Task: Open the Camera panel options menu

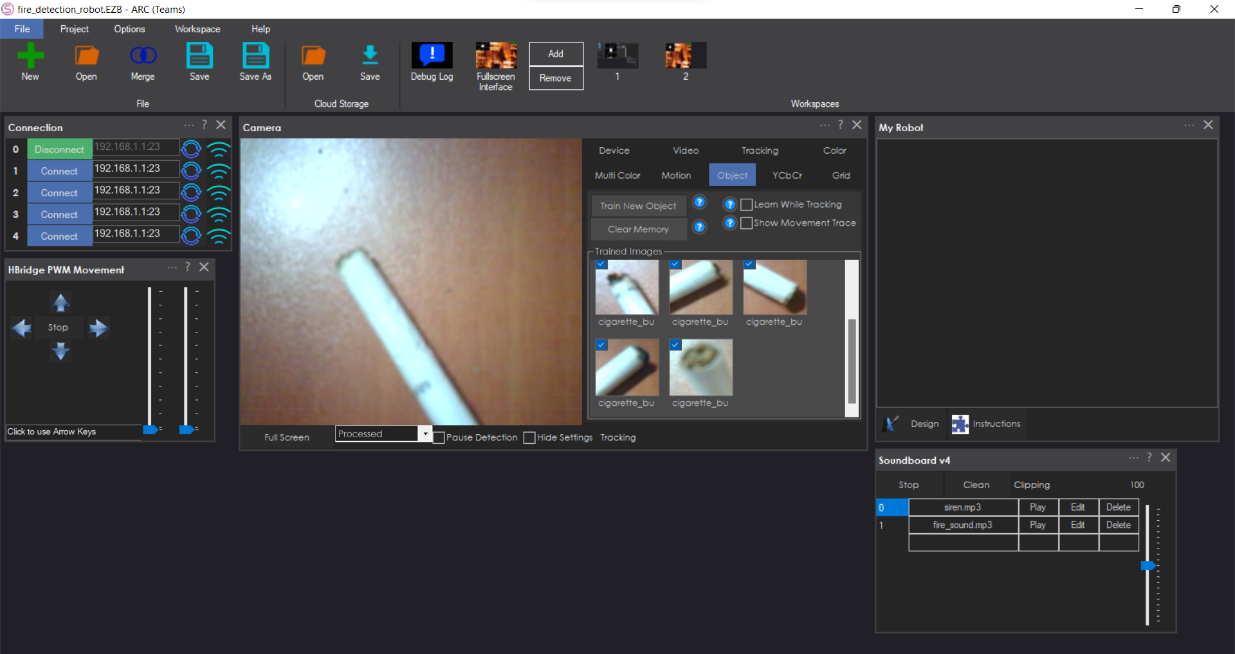Action: coord(825,125)
